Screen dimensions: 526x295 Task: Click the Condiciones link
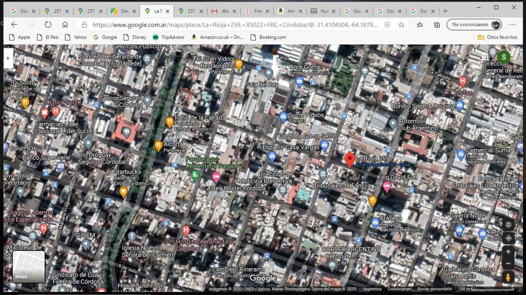pyautogui.click(x=399, y=289)
